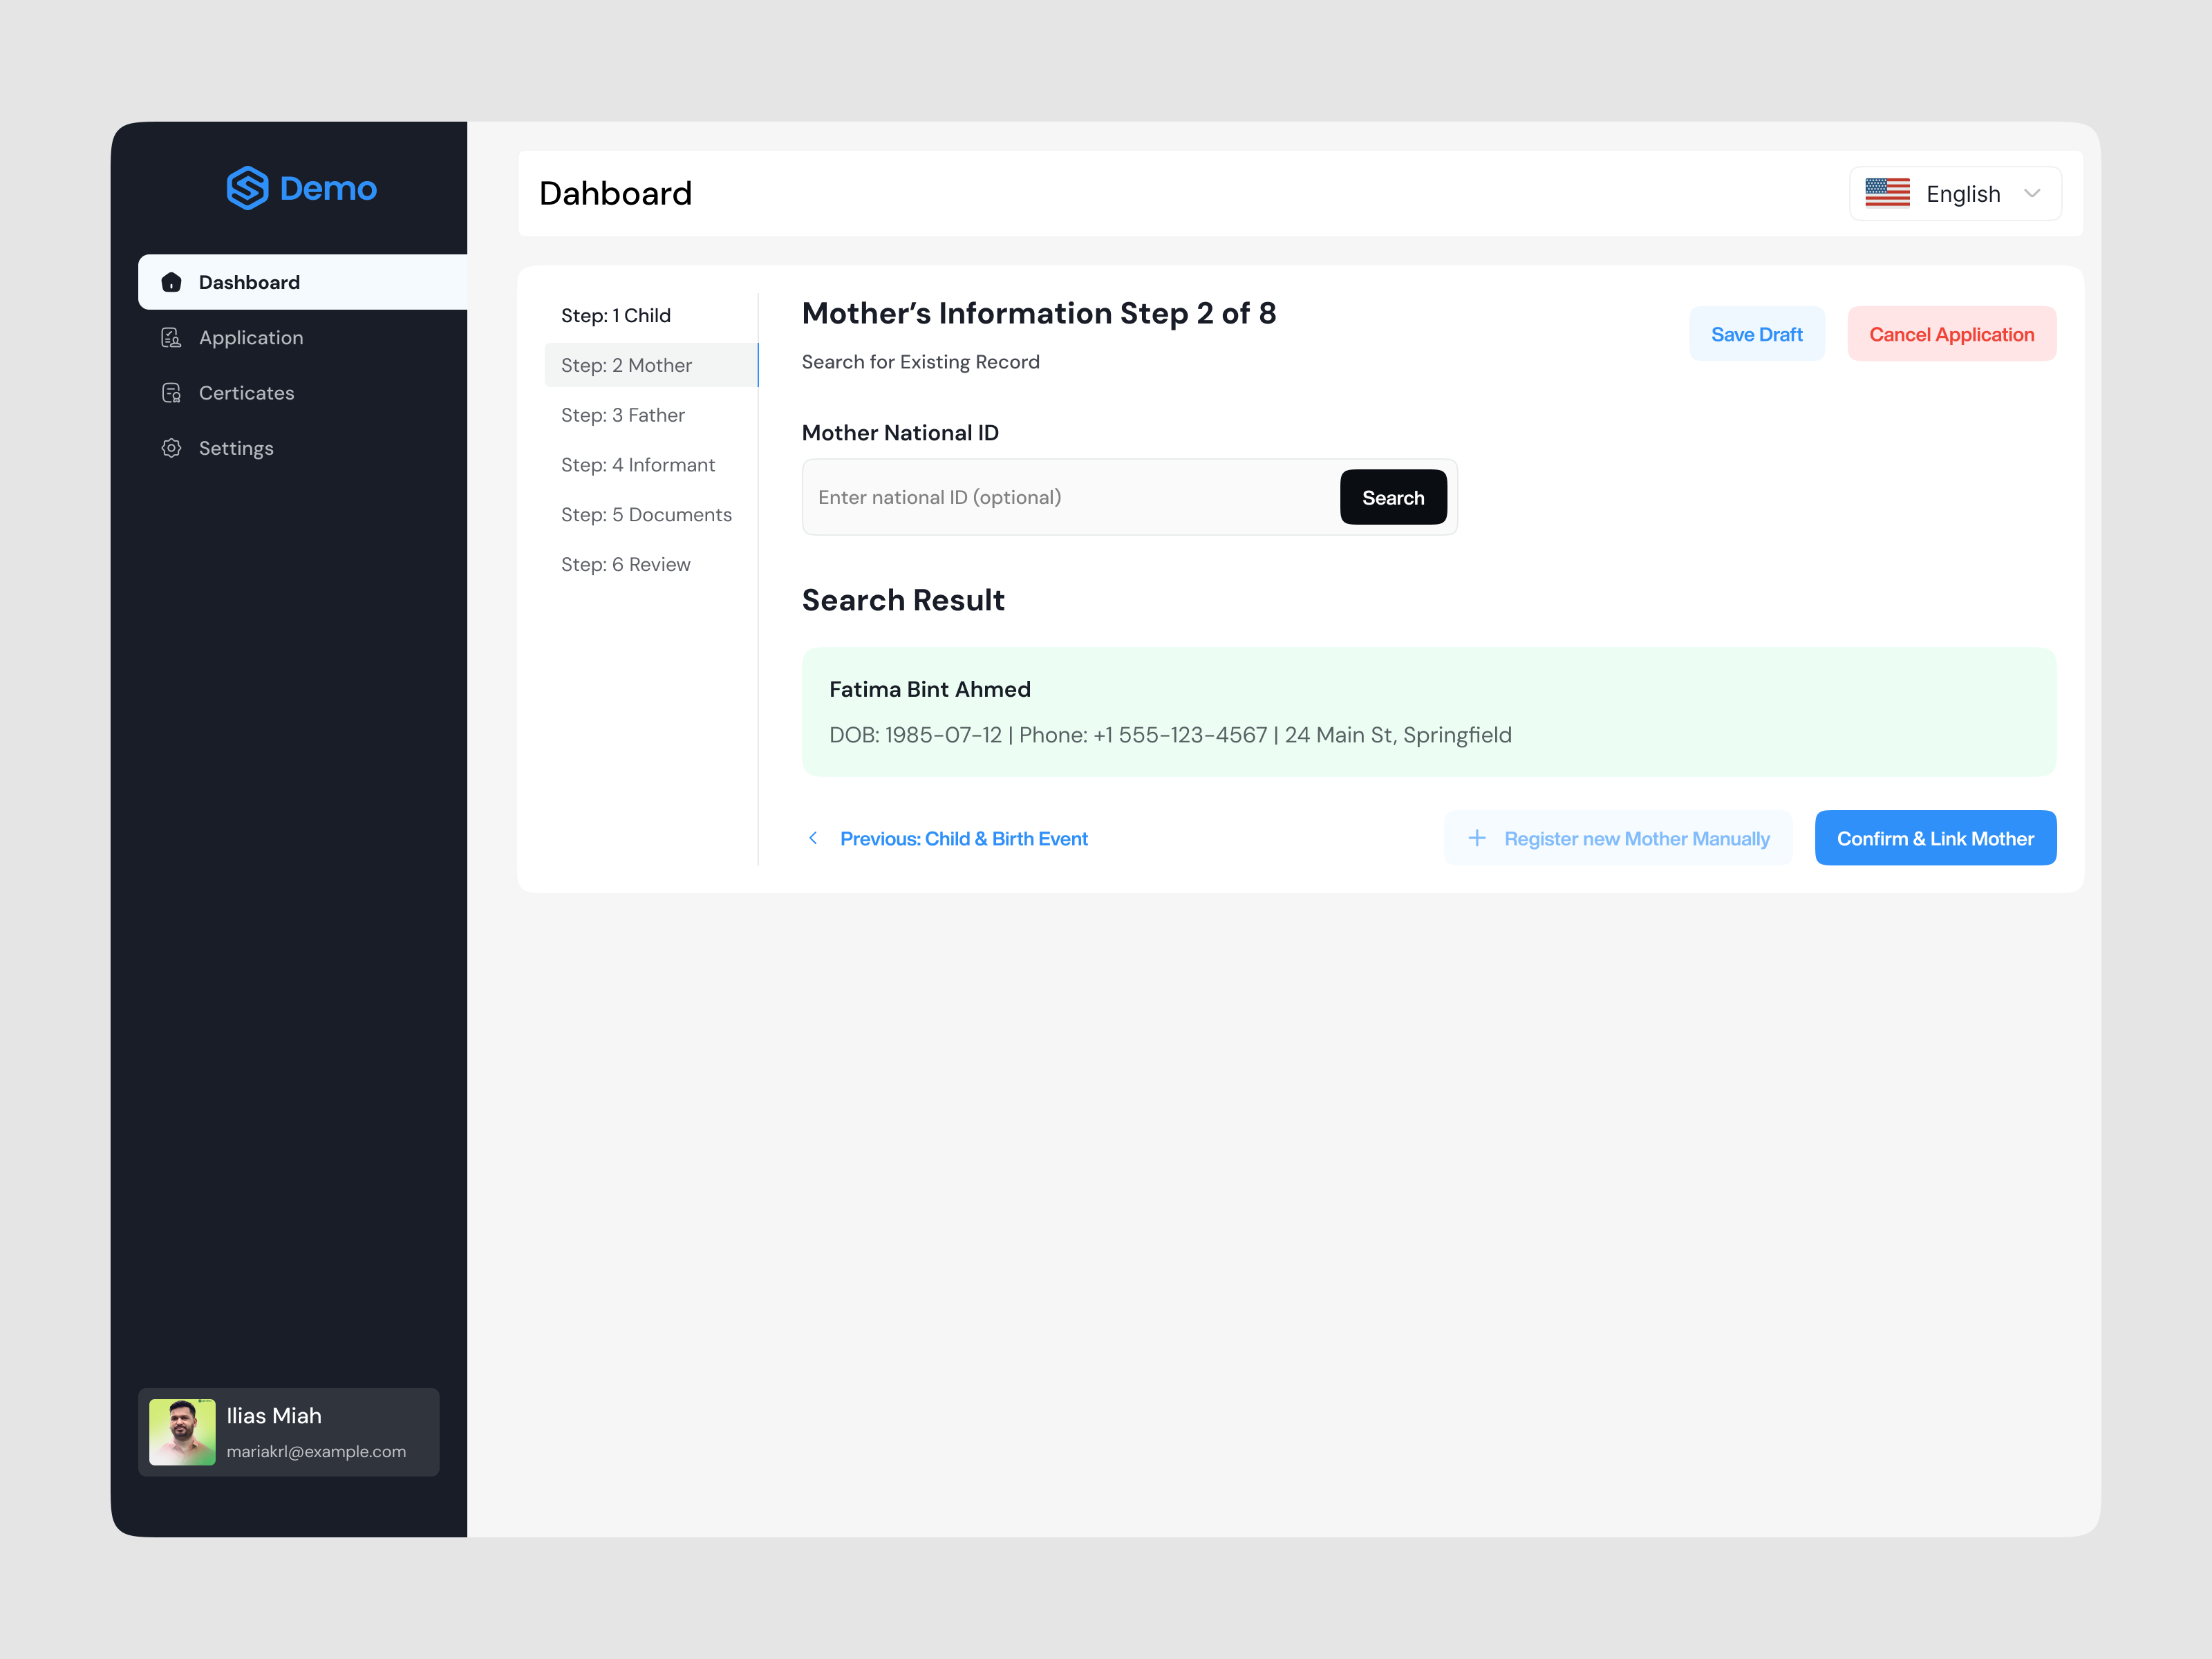Click the Save Draft button

click(x=1757, y=333)
